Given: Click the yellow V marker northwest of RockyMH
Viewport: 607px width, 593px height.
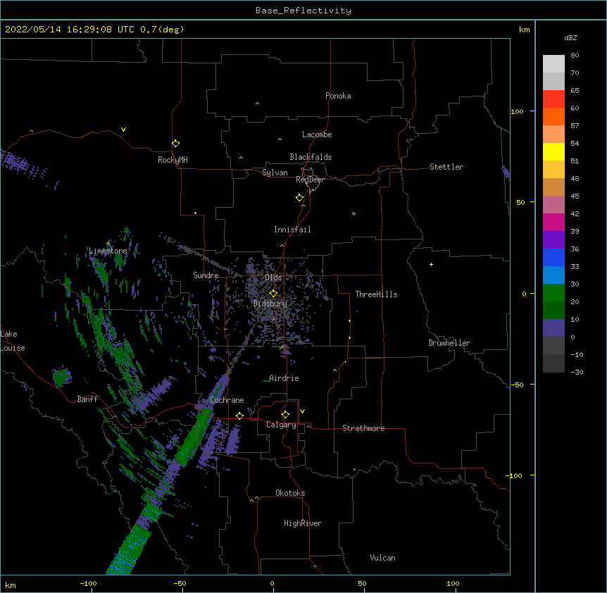Looking at the screenshot, I should pyautogui.click(x=123, y=130).
